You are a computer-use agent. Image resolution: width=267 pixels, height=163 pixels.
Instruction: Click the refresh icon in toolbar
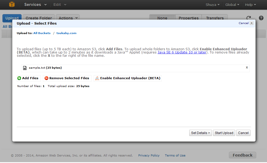[249, 18]
